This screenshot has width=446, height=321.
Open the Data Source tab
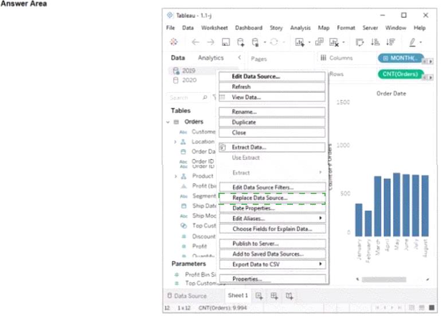187,296
